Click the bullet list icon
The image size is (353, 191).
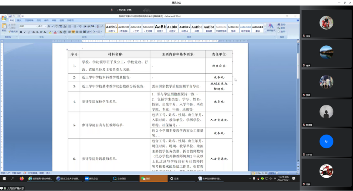(70, 27)
